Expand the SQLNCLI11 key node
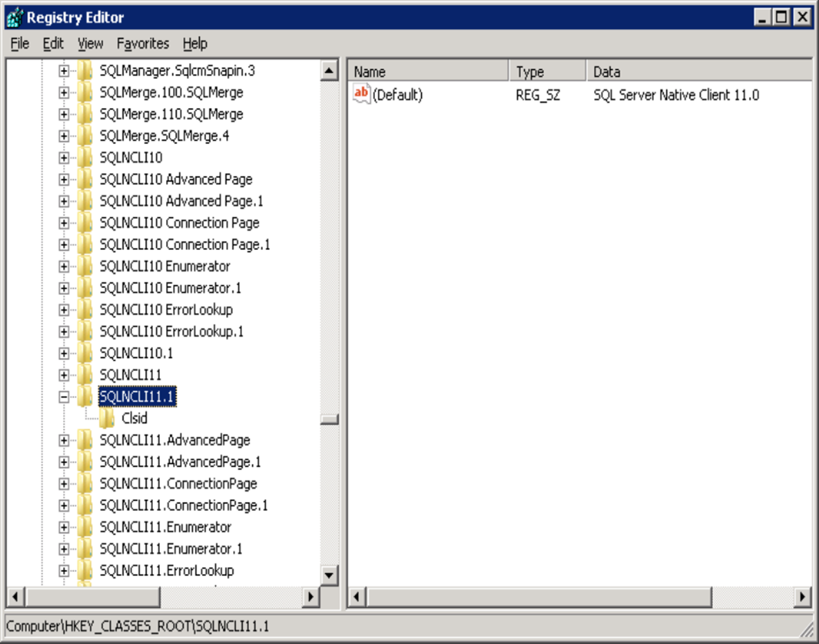 click(x=64, y=375)
